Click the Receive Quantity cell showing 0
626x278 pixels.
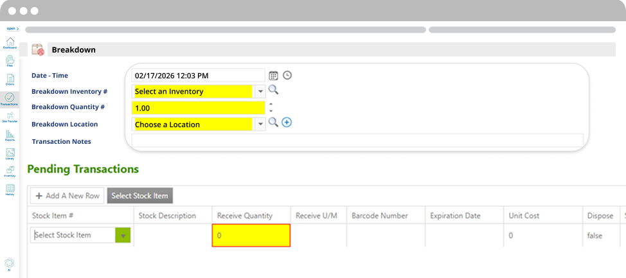pos(251,236)
